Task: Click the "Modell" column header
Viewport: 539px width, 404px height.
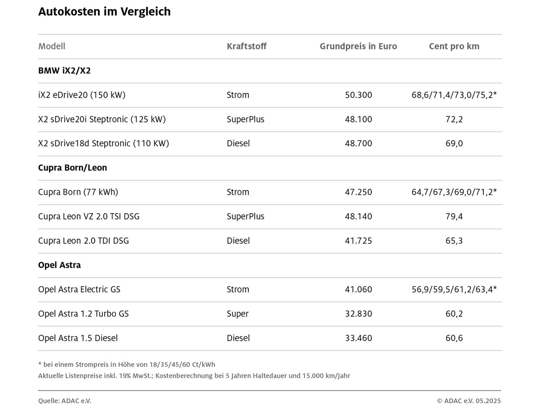Action: pos(52,46)
